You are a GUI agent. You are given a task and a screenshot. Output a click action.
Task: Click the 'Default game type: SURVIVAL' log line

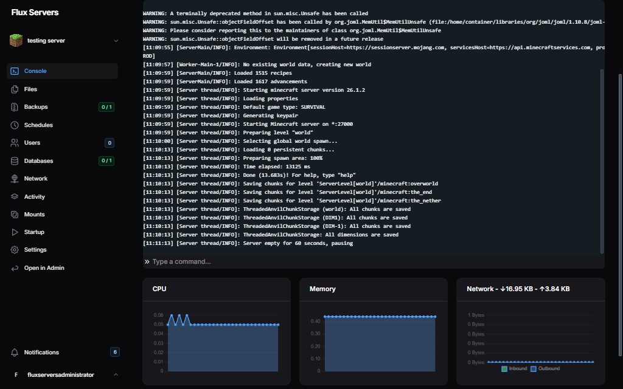(x=234, y=107)
